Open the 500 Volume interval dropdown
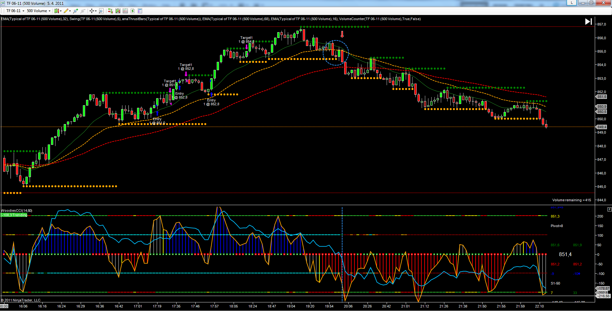 tap(39, 11)
